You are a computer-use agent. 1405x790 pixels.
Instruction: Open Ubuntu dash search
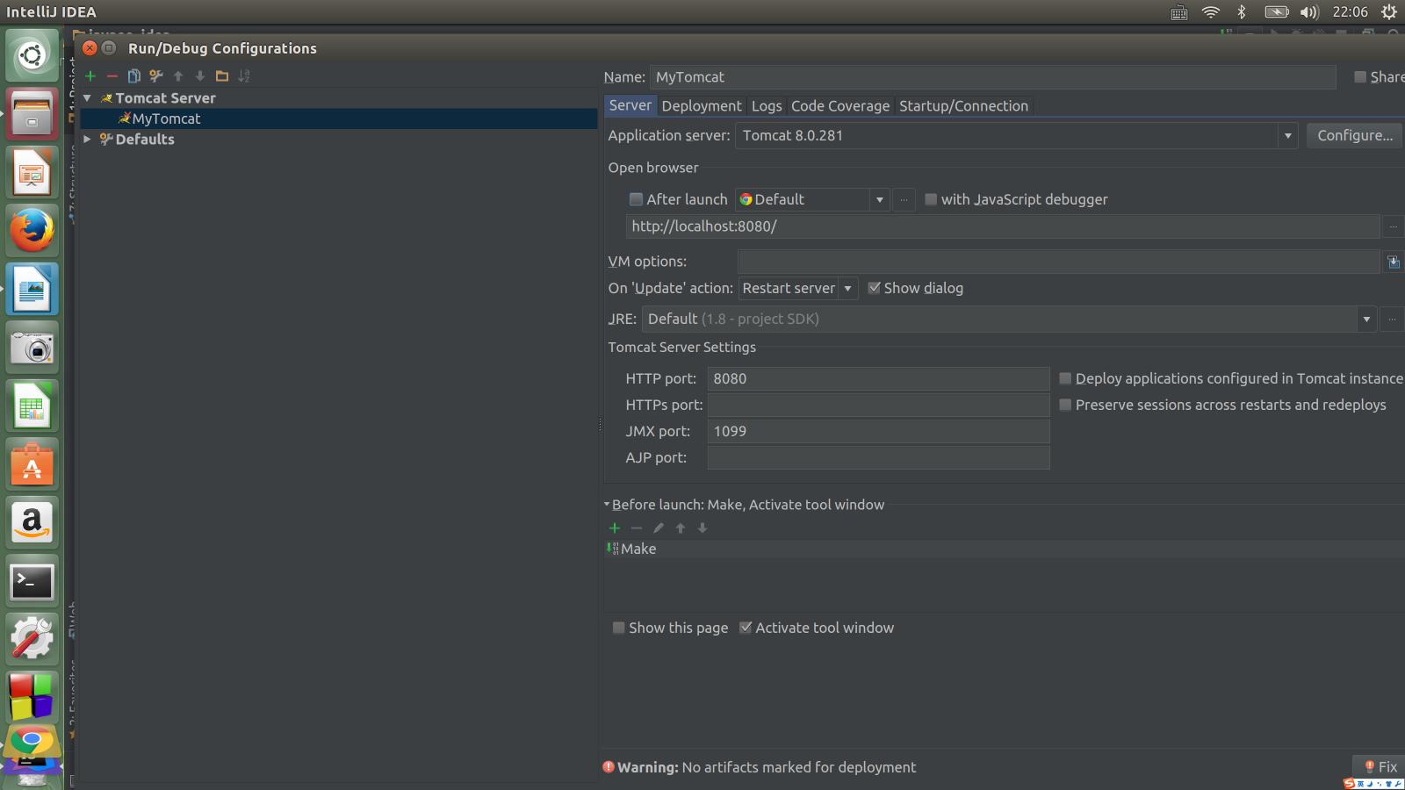32,55
